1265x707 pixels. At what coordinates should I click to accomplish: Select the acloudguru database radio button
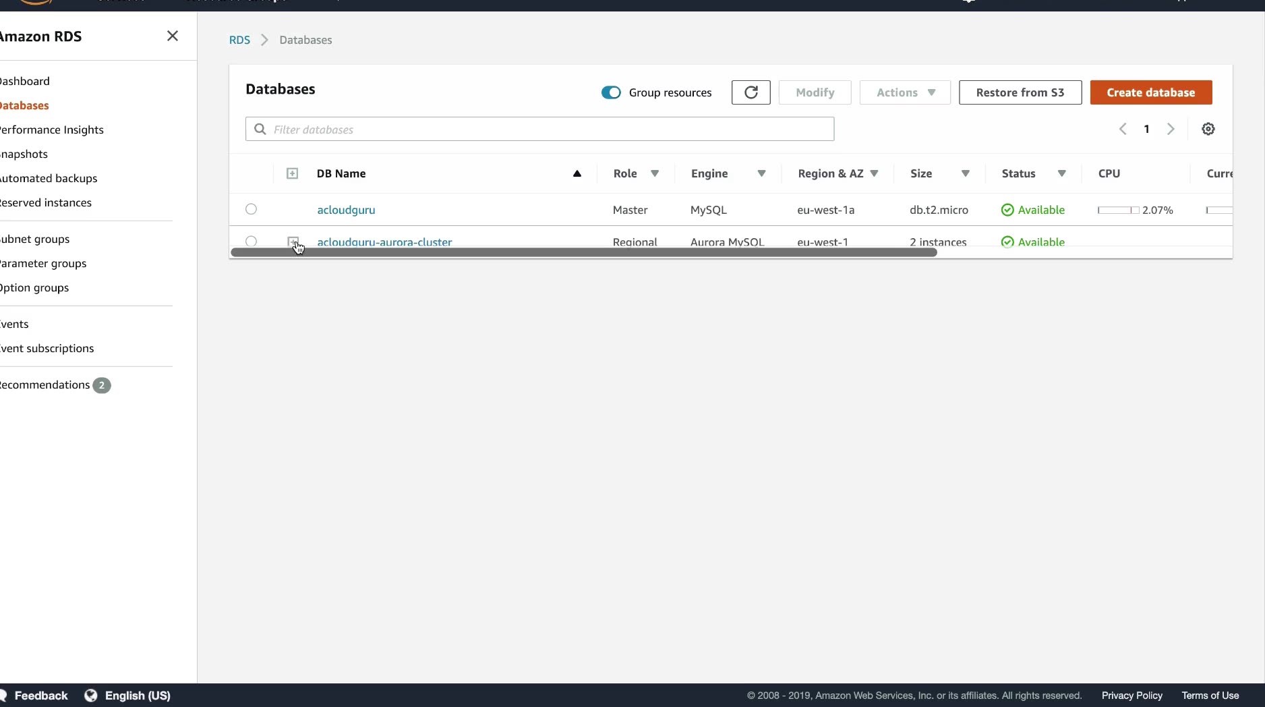tap(251, 209)
